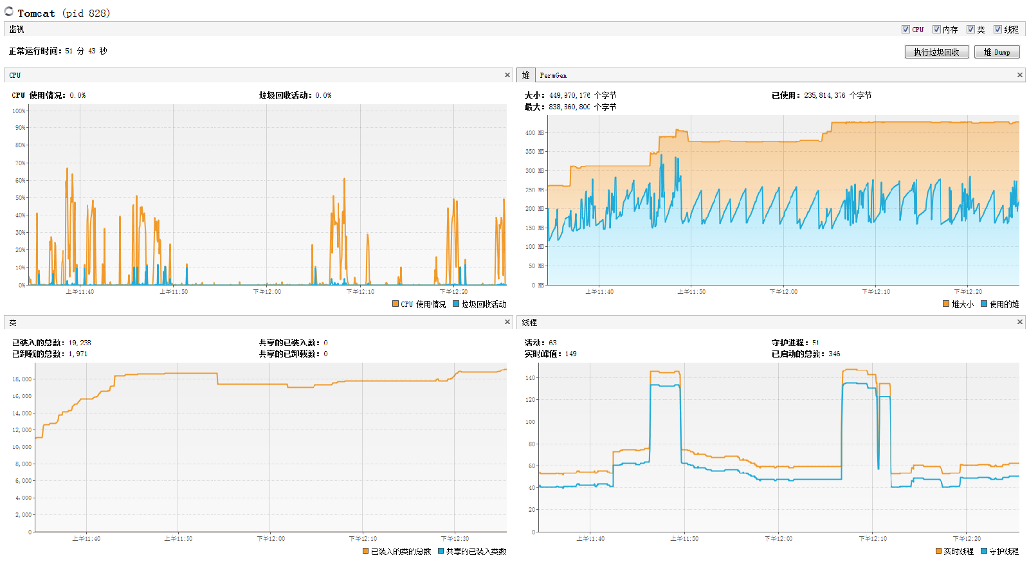Screen dimensions: 1029x562
Task: Disable the 线程 threads checkbox
Action: pyautogui.click(x=997, y=30)
